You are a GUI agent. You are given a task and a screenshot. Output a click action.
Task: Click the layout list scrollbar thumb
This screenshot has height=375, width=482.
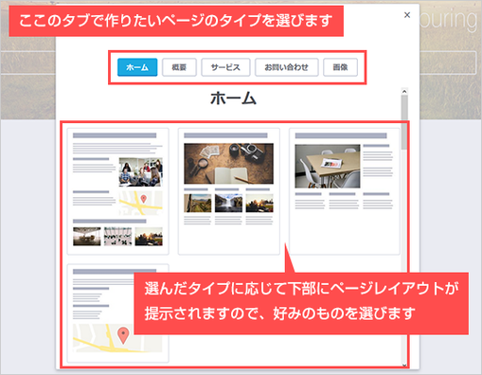click(404, 122)
